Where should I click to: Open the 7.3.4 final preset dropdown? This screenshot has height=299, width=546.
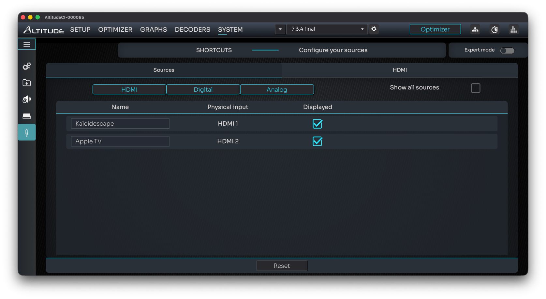[327, 29]
